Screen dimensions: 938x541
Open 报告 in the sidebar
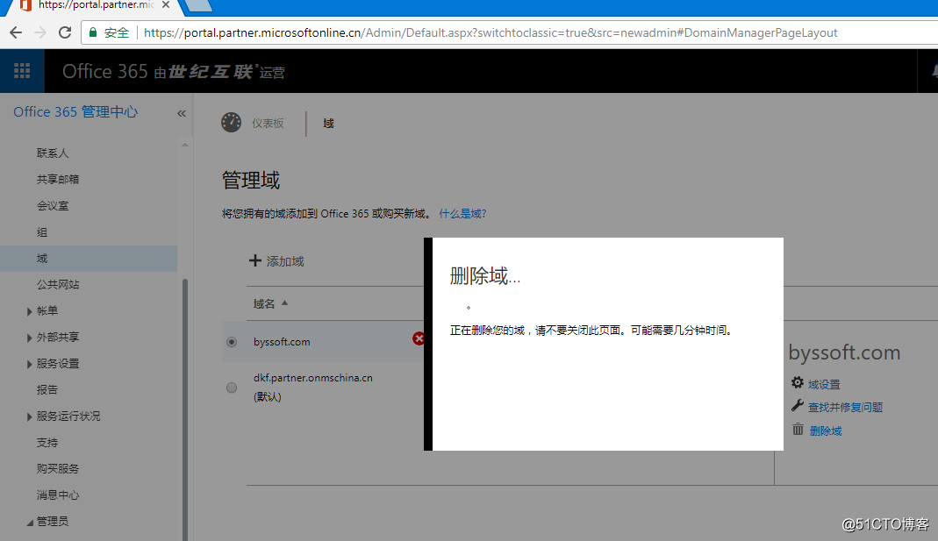click(x=47, y=390)
